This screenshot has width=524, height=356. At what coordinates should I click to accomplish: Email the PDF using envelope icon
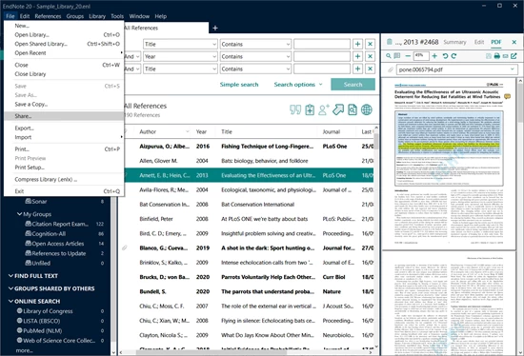(505, 56)
